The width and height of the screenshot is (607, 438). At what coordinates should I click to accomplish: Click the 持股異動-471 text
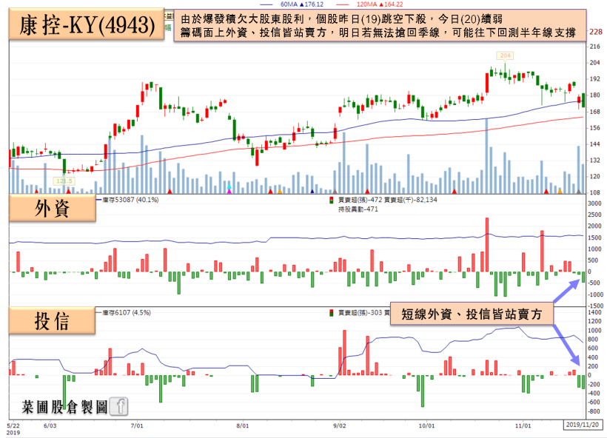tap(358, 209)
